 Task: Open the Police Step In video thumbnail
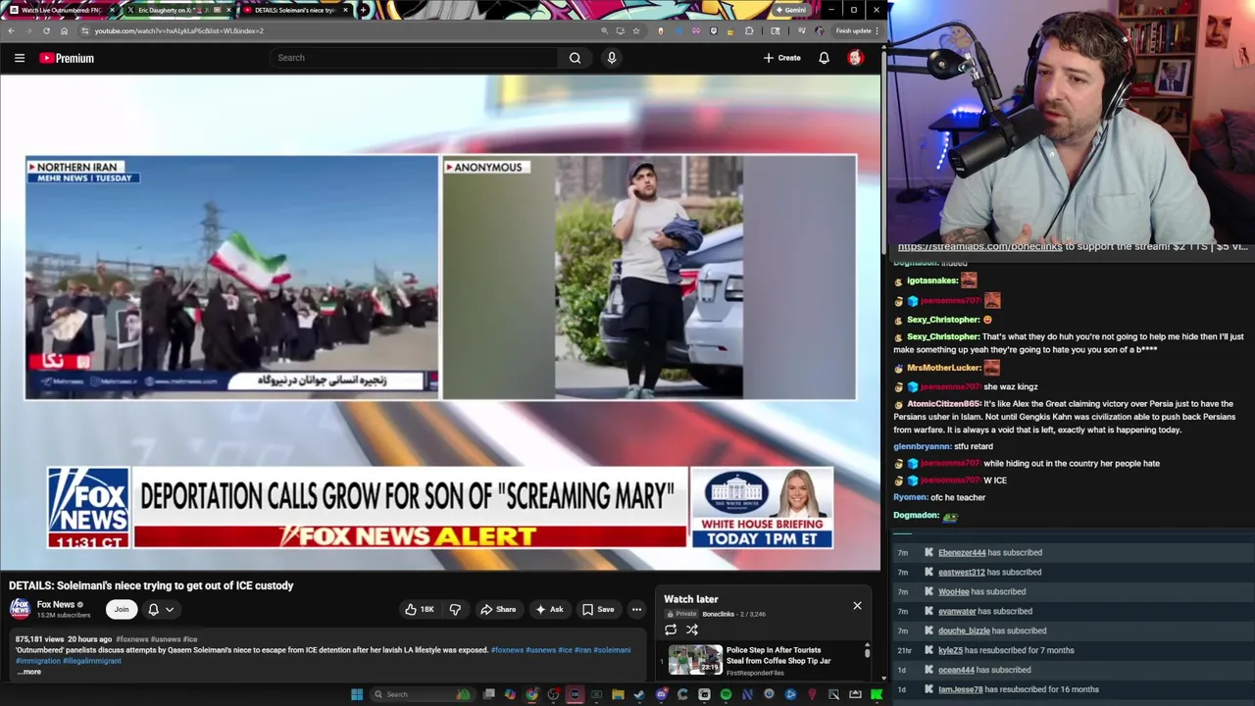695,660
